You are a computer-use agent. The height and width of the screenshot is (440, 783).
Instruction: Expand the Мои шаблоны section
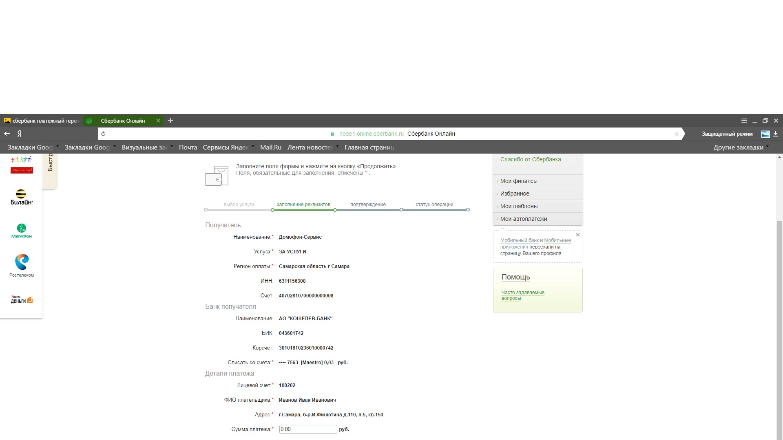tap(519, 206)
